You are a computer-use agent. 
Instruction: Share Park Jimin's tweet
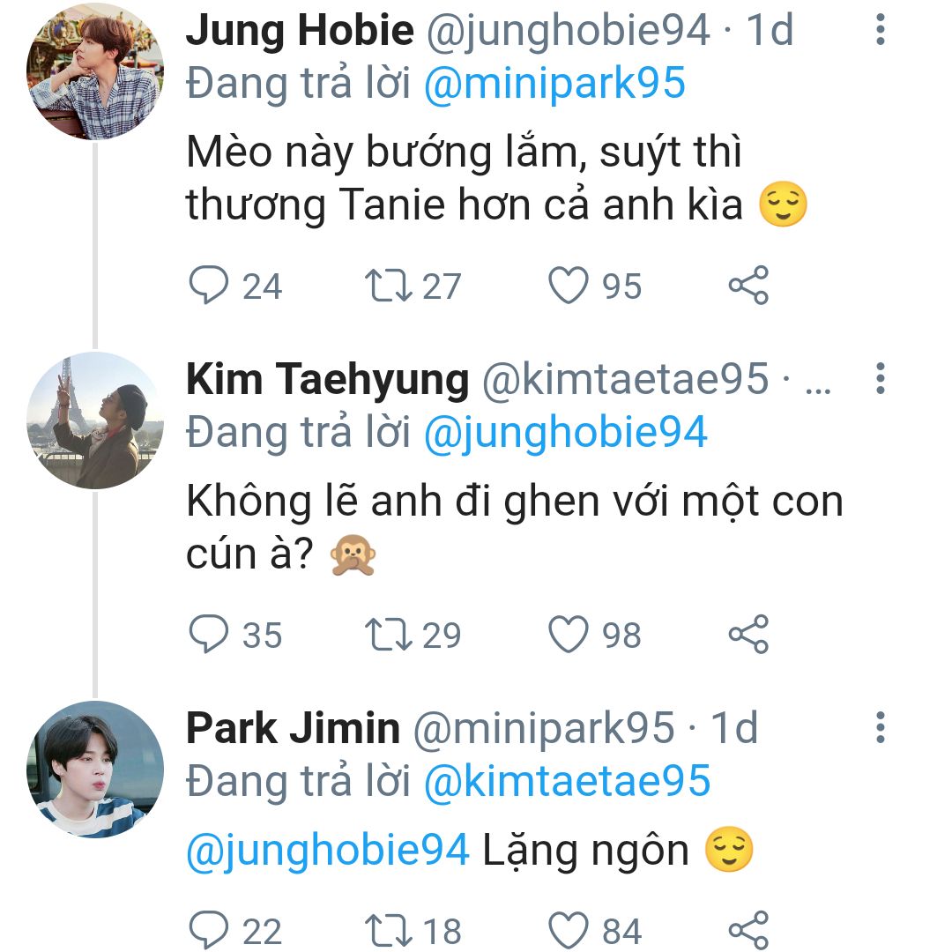click(x=748, y=931)
